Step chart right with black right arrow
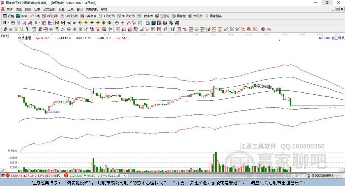Viewport: 345px width, 186px height. pyautogui.click(x=74, y=23)
